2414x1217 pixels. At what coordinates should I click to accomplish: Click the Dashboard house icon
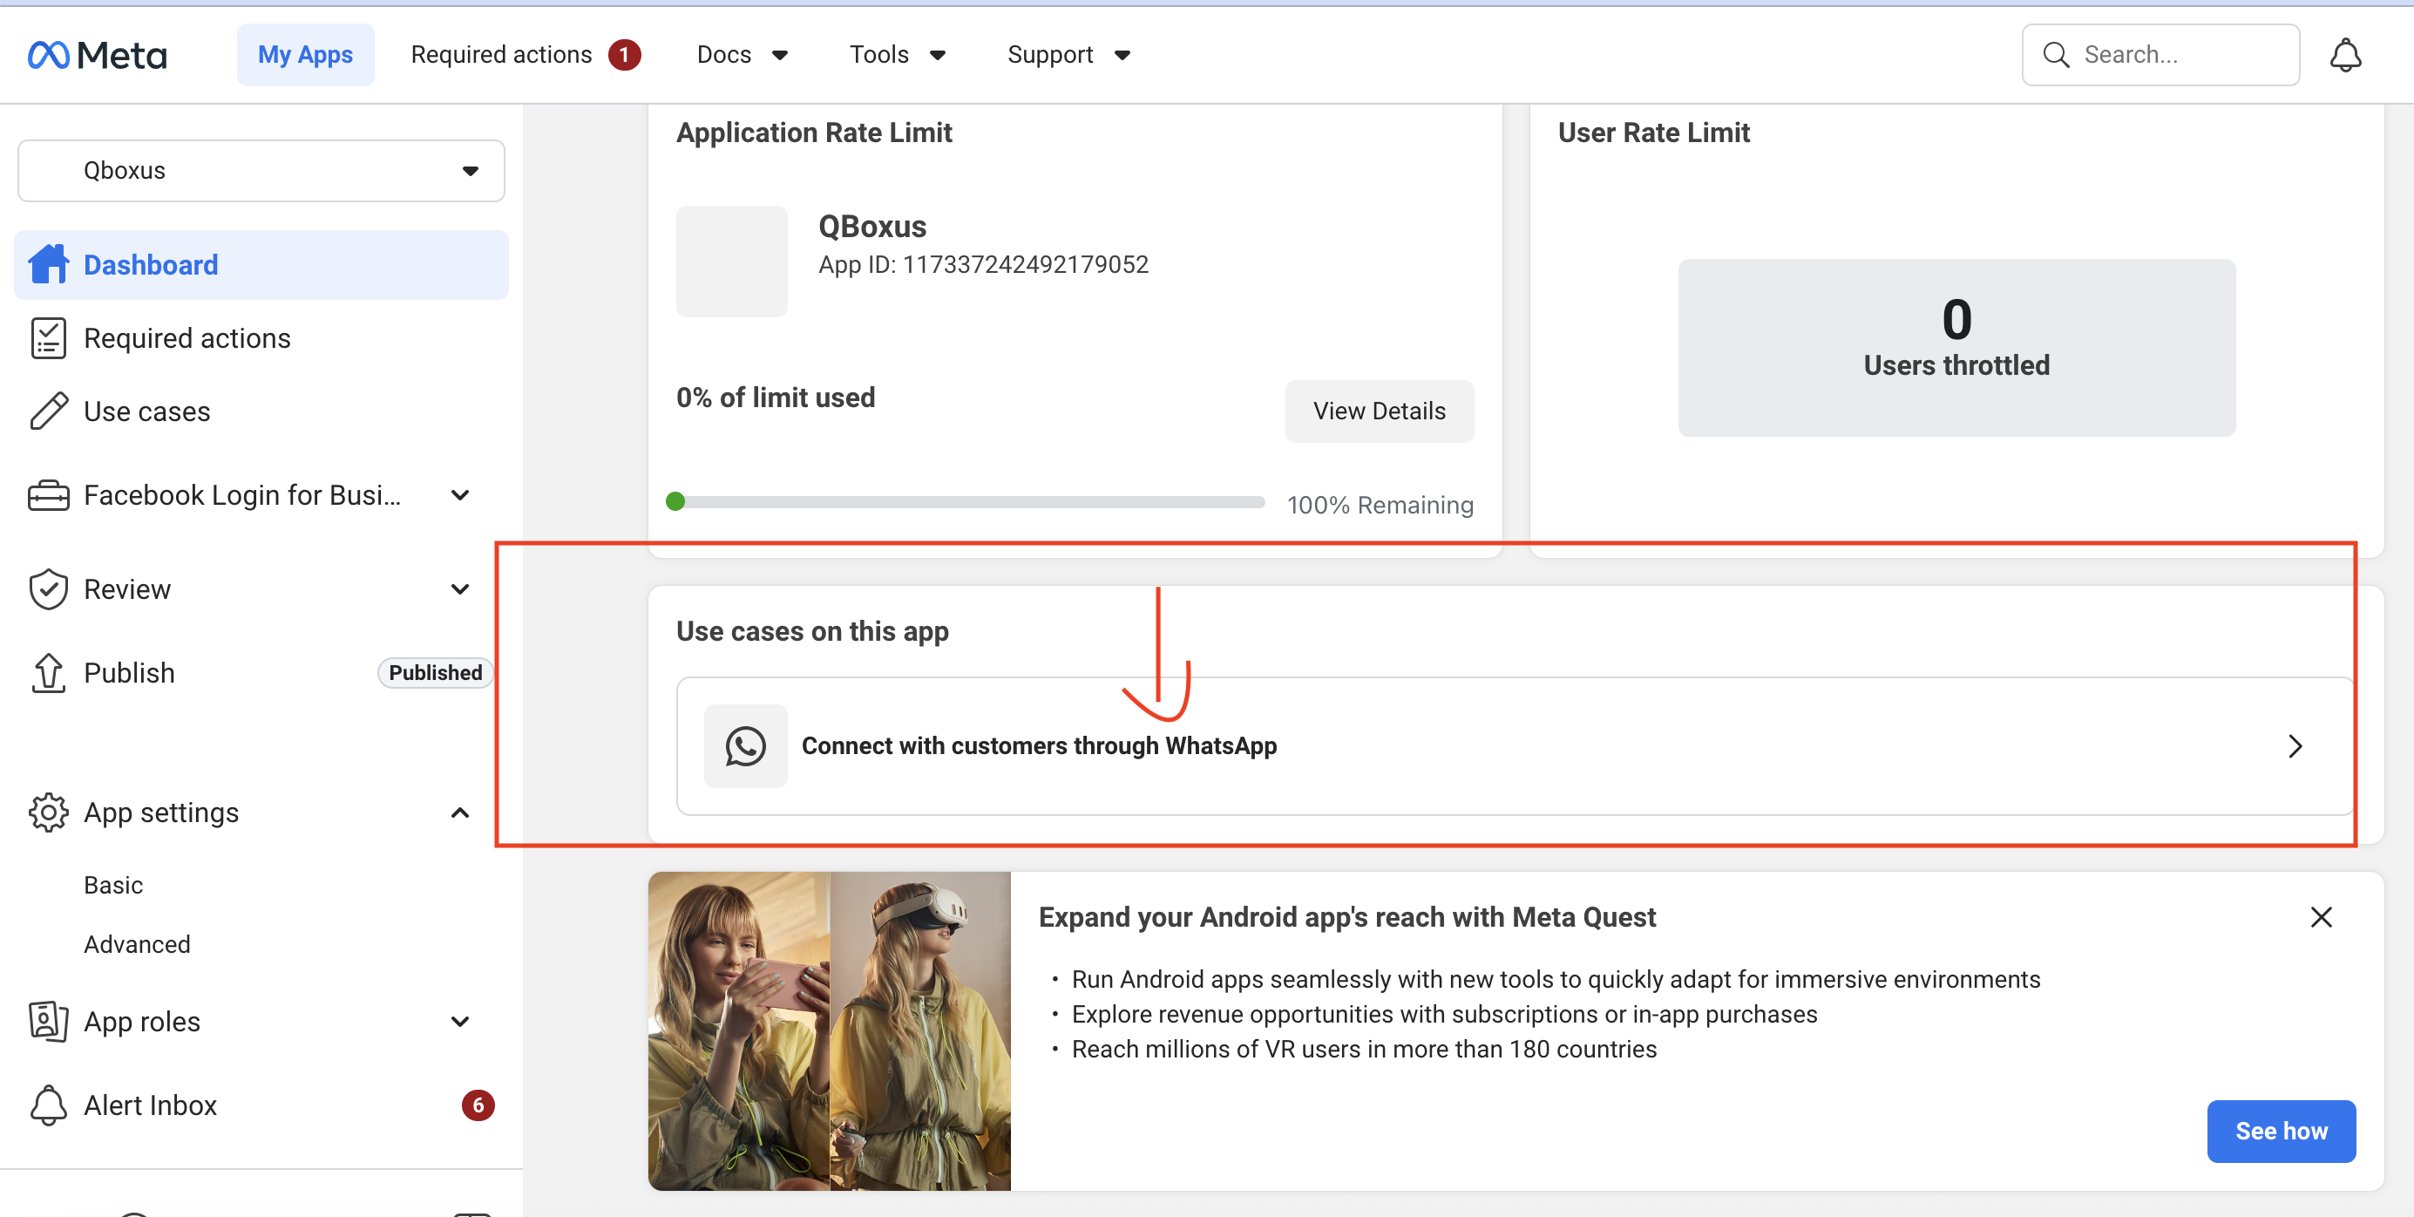[x=49, y=264]
